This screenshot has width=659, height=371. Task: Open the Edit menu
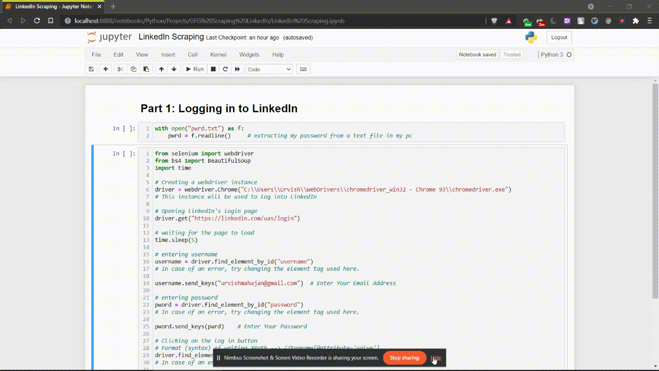coord(119,55)
